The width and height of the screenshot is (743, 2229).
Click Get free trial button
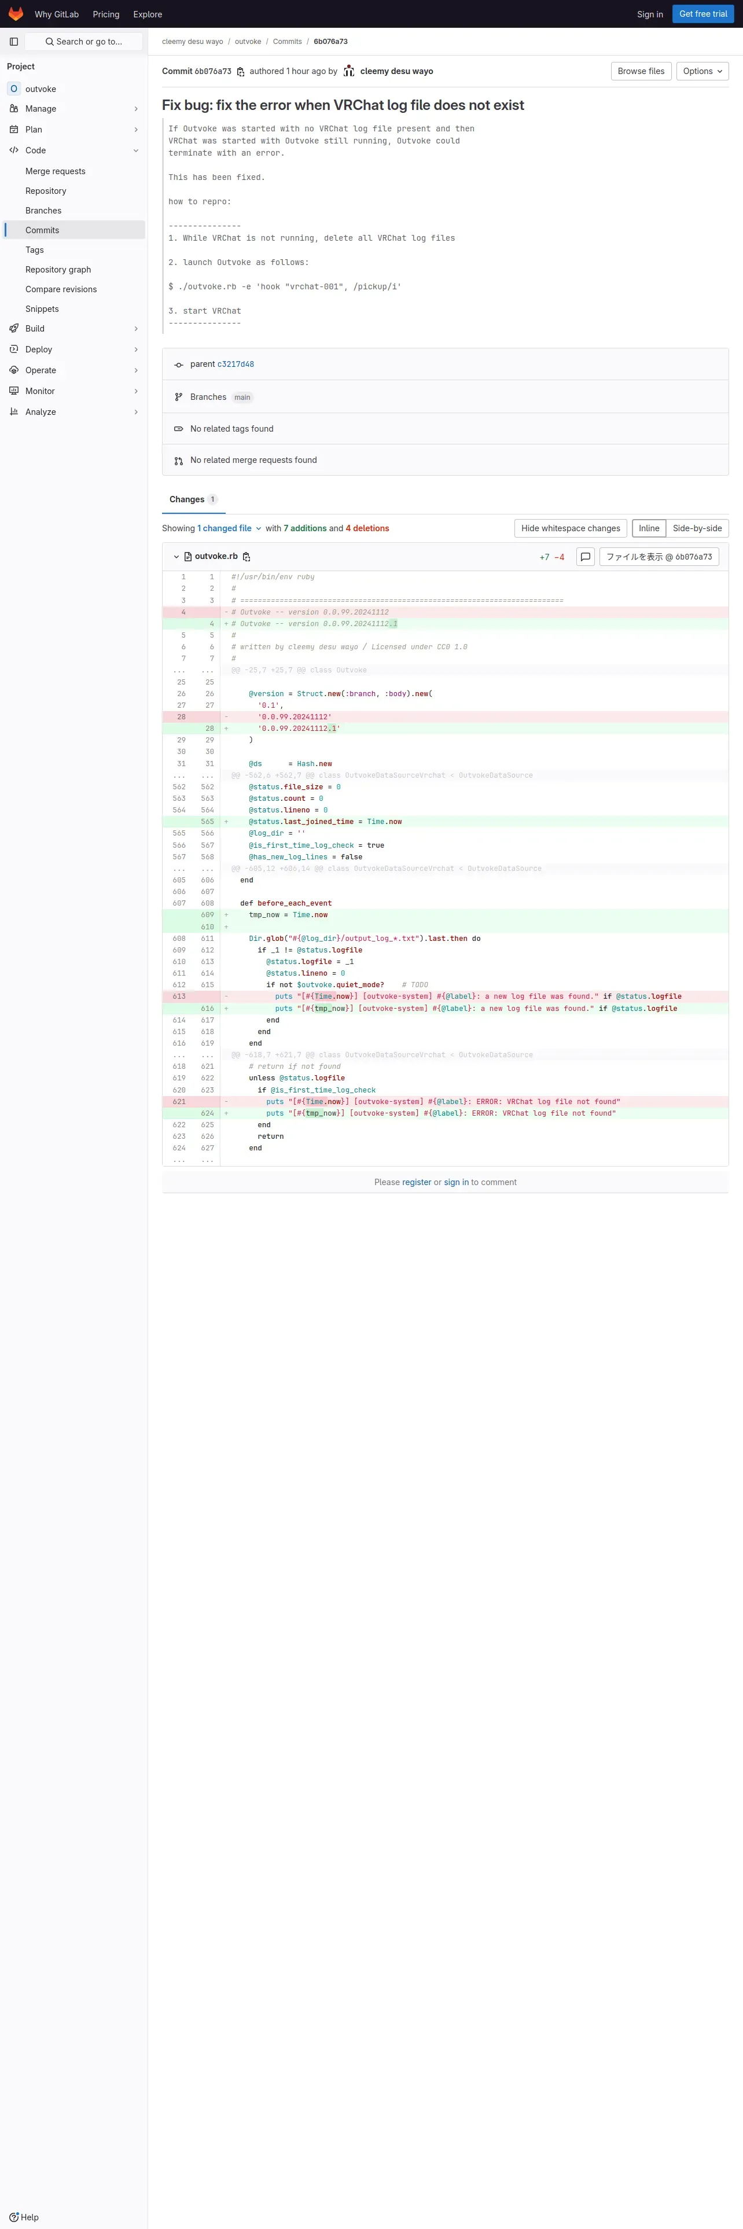coord(703,14)
